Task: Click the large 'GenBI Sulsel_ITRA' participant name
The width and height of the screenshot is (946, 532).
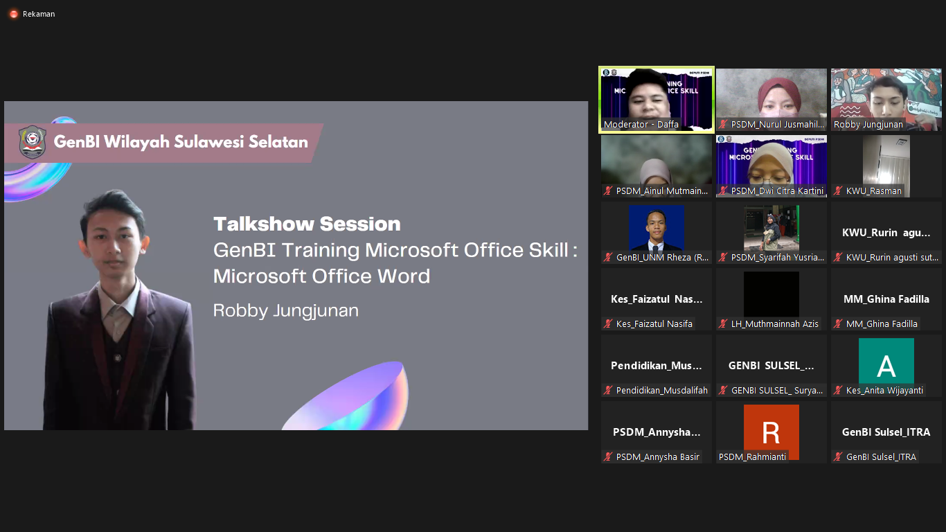Action: click(886, 432)
